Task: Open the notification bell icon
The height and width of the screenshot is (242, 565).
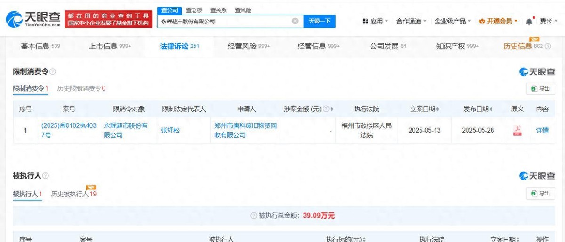Action: point(529,22)
